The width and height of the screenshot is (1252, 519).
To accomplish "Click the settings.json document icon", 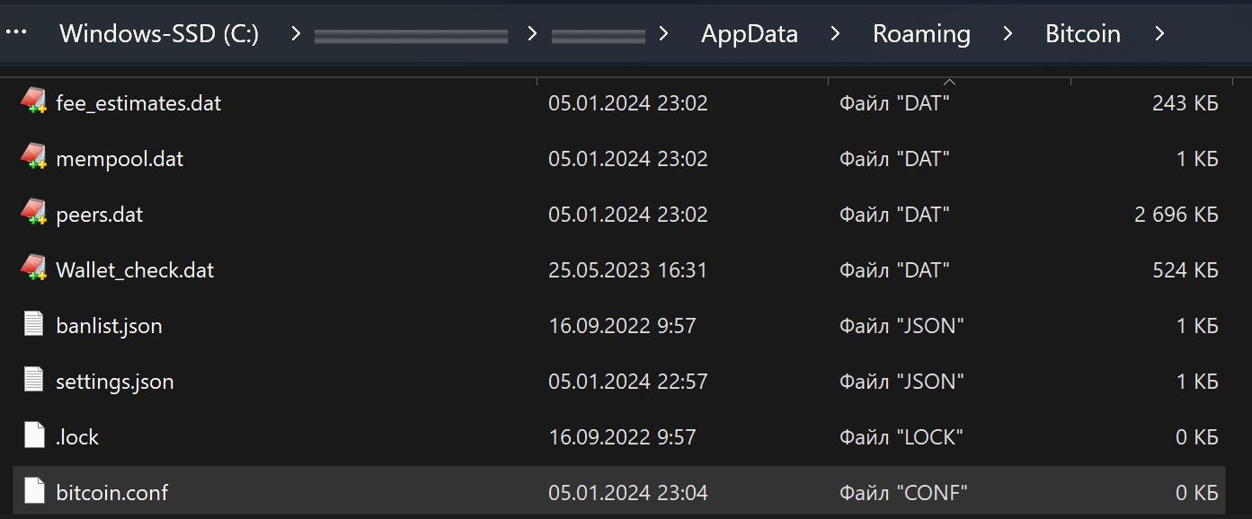I will tap(32, 380).
